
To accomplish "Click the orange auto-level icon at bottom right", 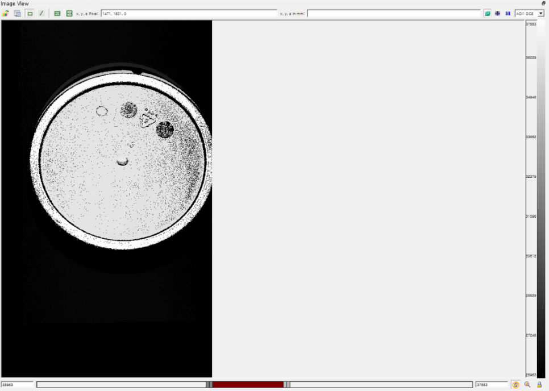I will point(516,385).
